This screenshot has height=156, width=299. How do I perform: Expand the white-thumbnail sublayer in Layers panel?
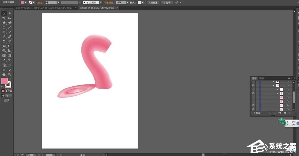[x=277, y=89]
